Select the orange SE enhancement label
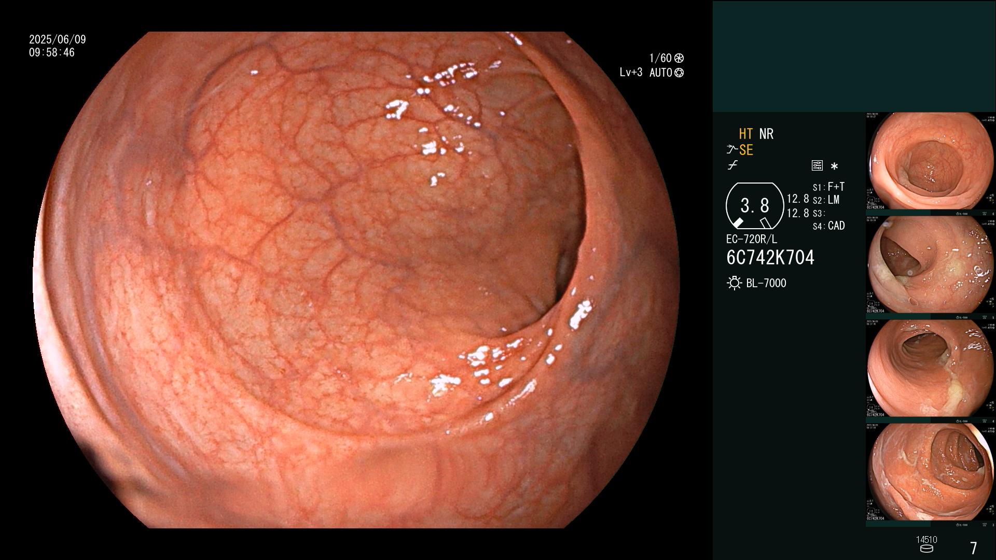Image resolution: width=996 pixels, height=560 pixels. click(x=746, y=150)
